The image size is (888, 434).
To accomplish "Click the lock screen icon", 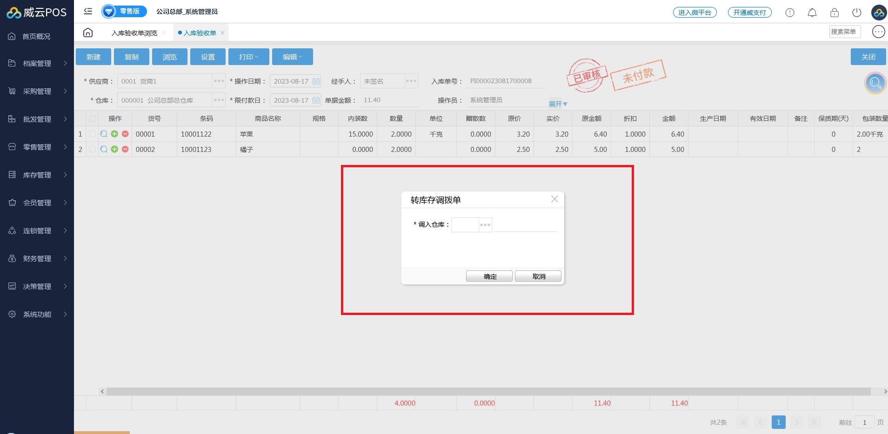I will click(x=834, y=13).
